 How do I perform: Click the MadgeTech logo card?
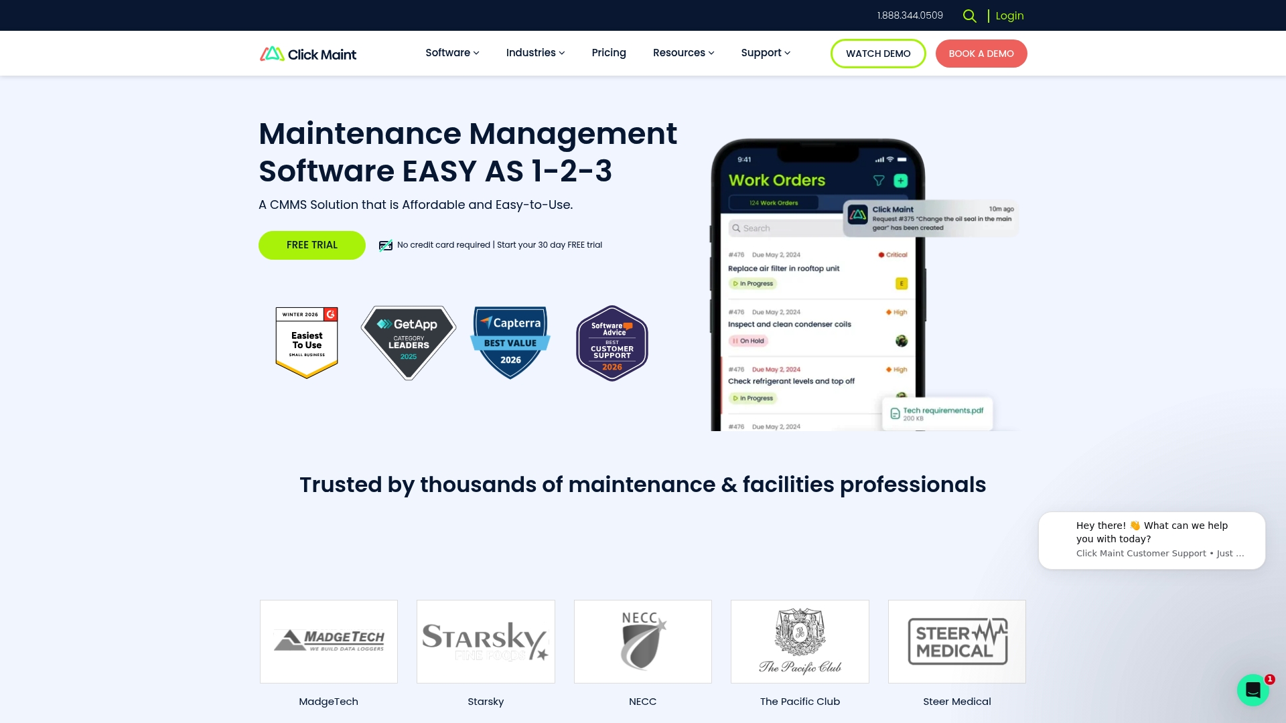coord(329,641)
